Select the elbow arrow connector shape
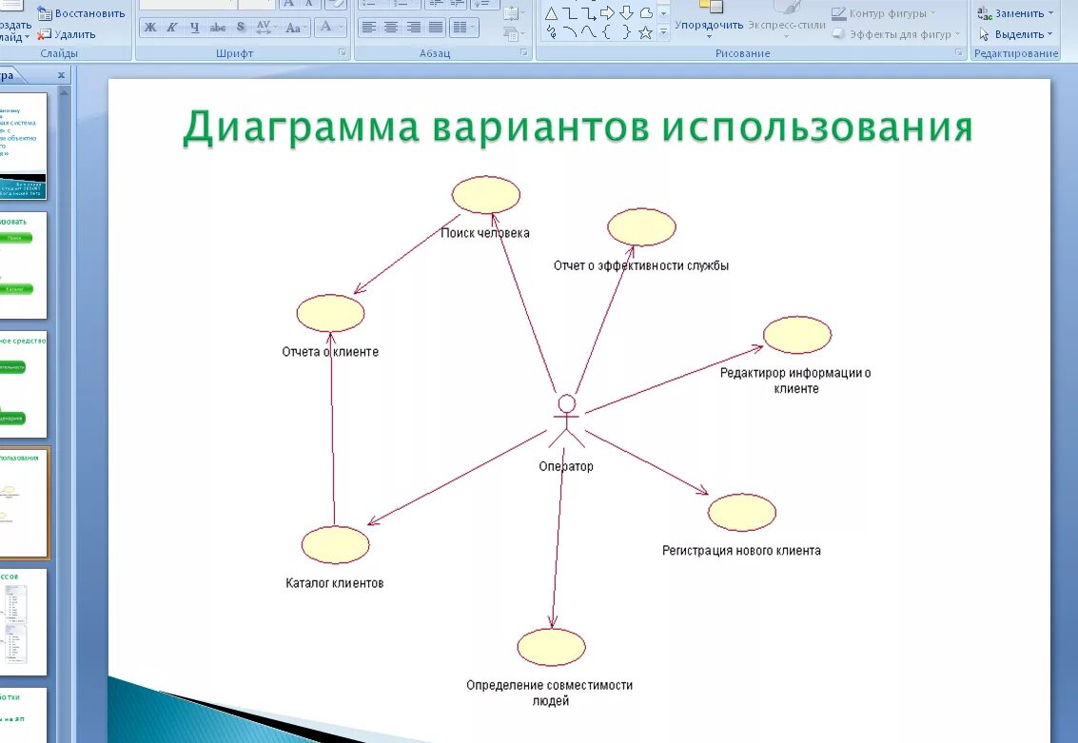 [x=589, y=13]
